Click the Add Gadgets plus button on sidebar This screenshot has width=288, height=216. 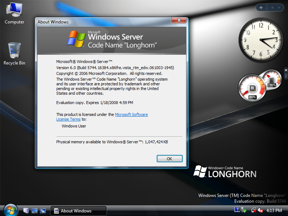point(261,7)
